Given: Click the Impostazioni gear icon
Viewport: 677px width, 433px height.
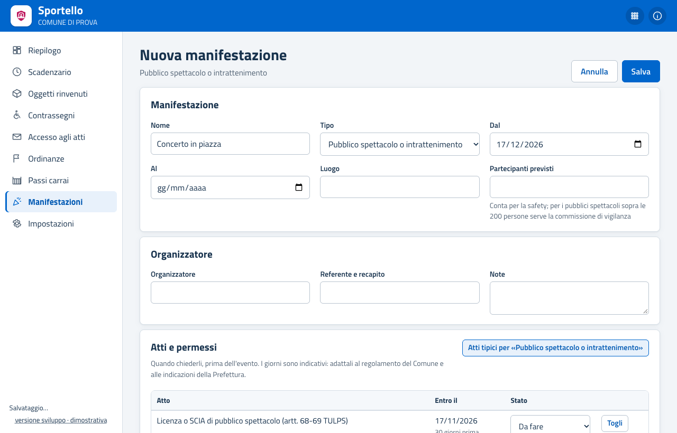Looking at the screenshot, I should (17, 223).
